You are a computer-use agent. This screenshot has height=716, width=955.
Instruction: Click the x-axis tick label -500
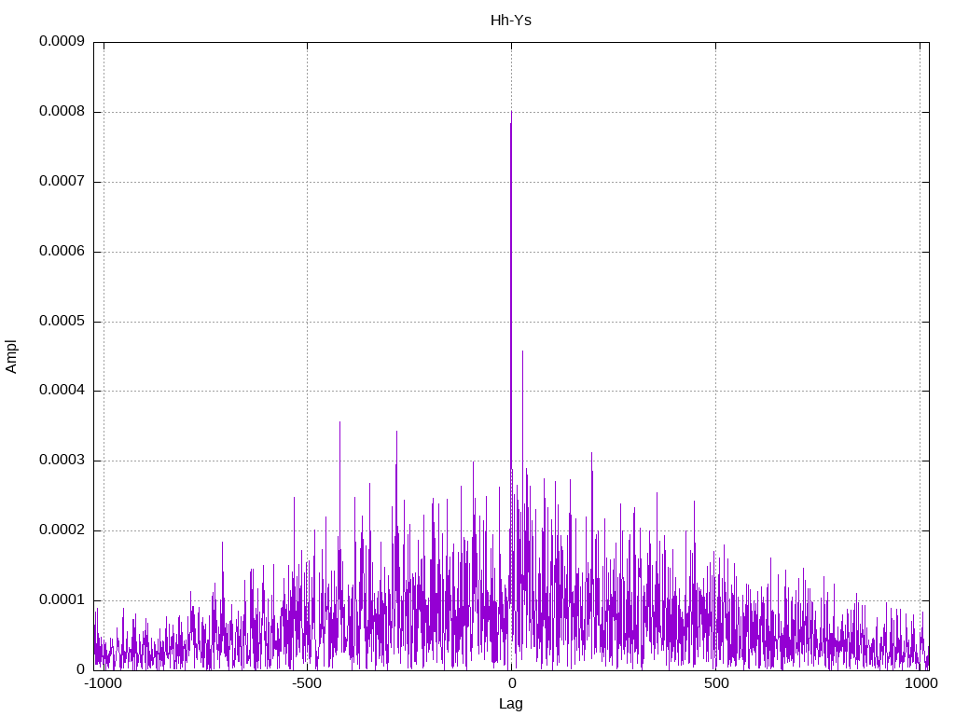306,683
